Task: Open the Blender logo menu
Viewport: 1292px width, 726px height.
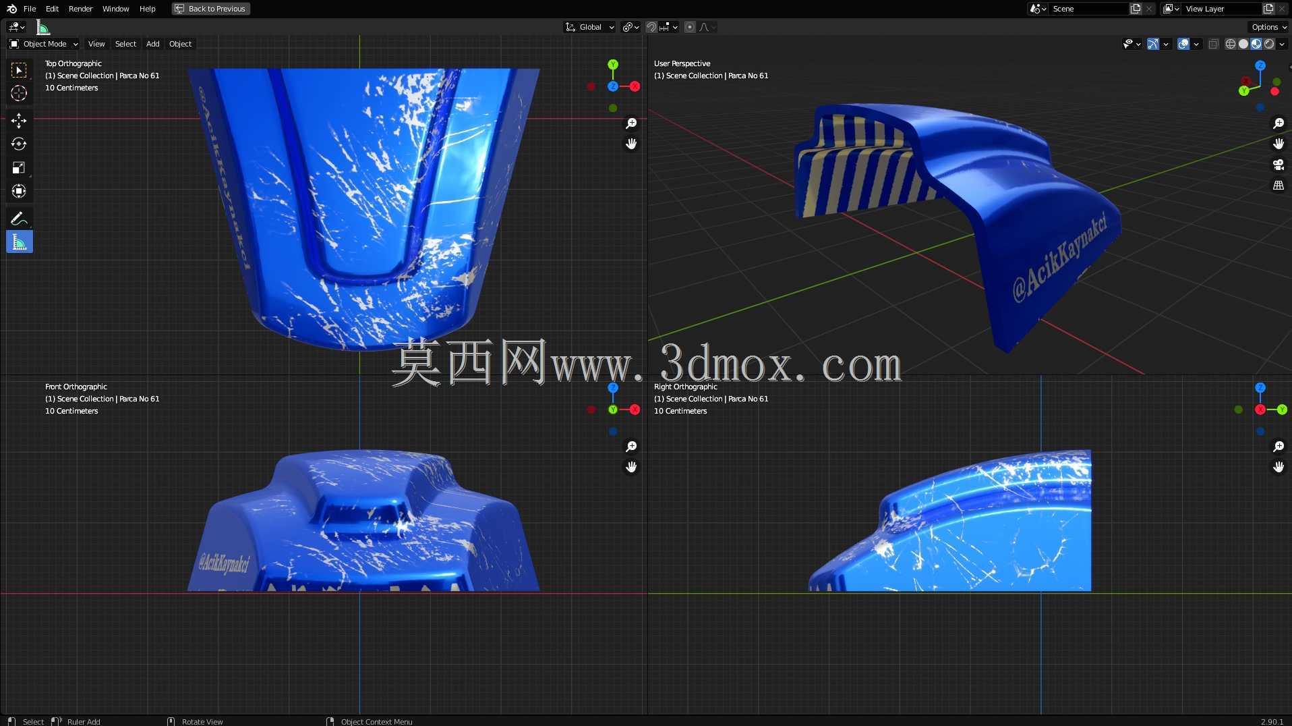Action: 11,9
